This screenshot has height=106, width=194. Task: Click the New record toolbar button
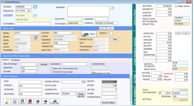[7, 101]
